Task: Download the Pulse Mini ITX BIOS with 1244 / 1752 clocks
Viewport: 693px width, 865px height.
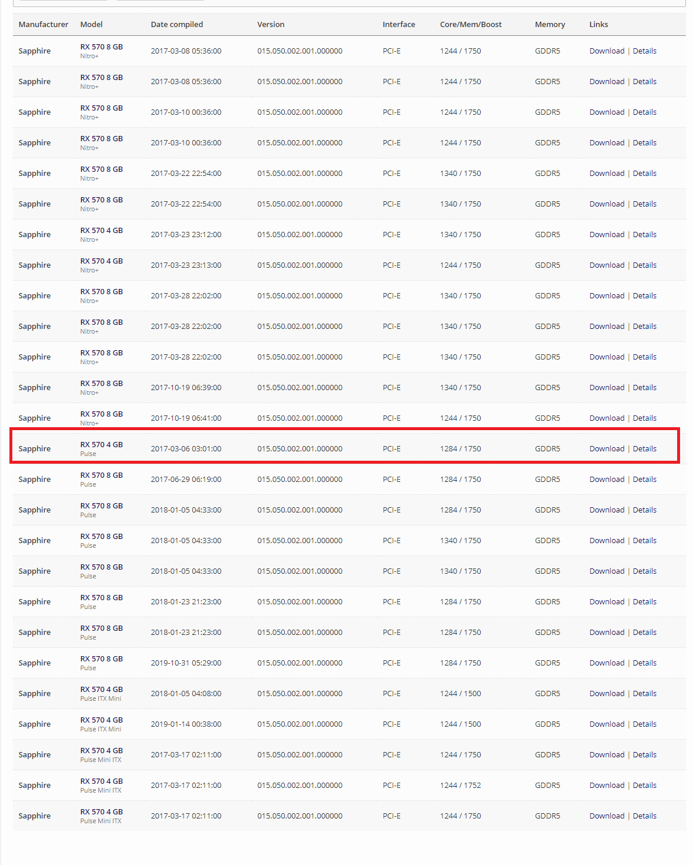Action: point(607,785)
